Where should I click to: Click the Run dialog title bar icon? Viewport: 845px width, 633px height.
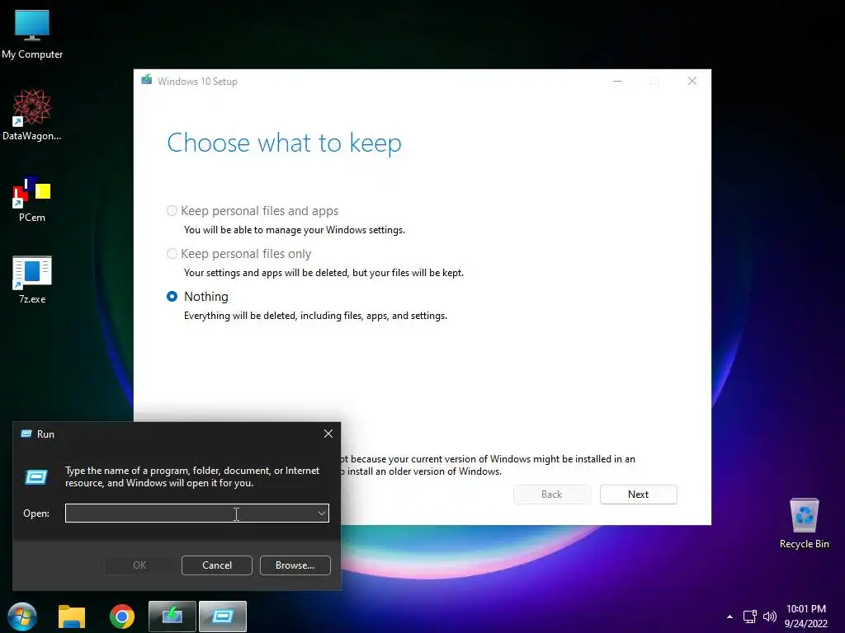click(26, 434)
